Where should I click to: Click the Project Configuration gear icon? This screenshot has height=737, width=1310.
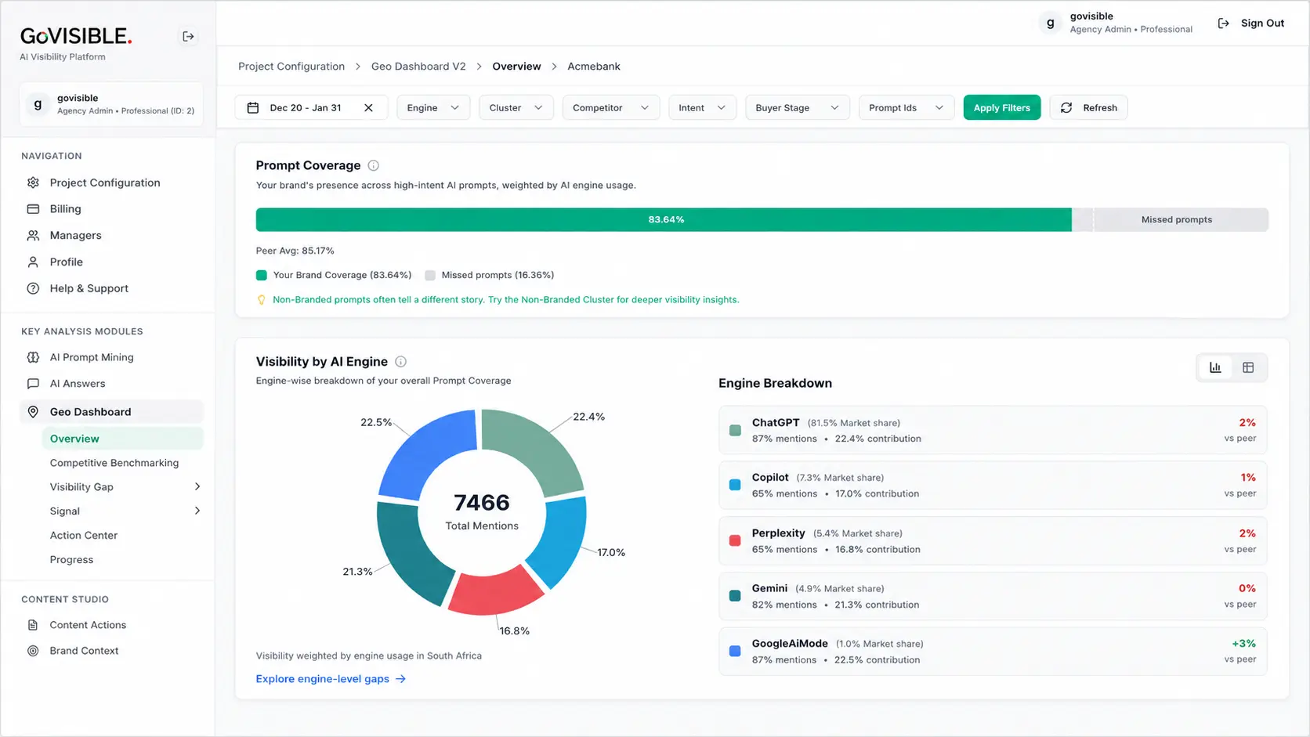(33, 182)
